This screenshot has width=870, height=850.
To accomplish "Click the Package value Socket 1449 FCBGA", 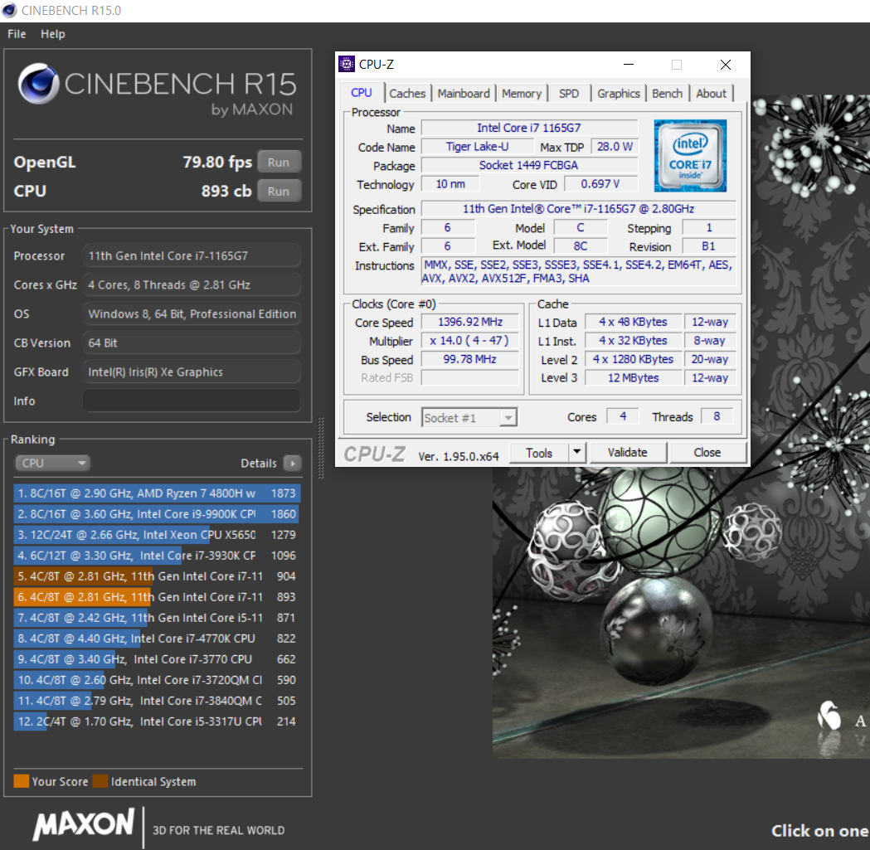I will [529, 165].
